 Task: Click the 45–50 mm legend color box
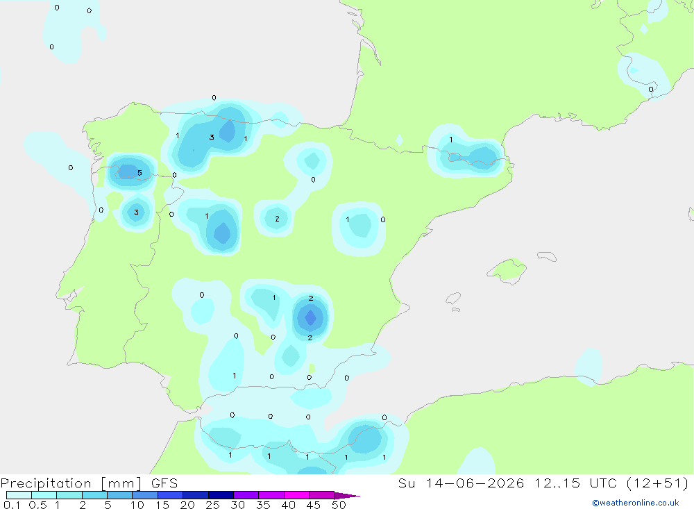click(322, 495)
